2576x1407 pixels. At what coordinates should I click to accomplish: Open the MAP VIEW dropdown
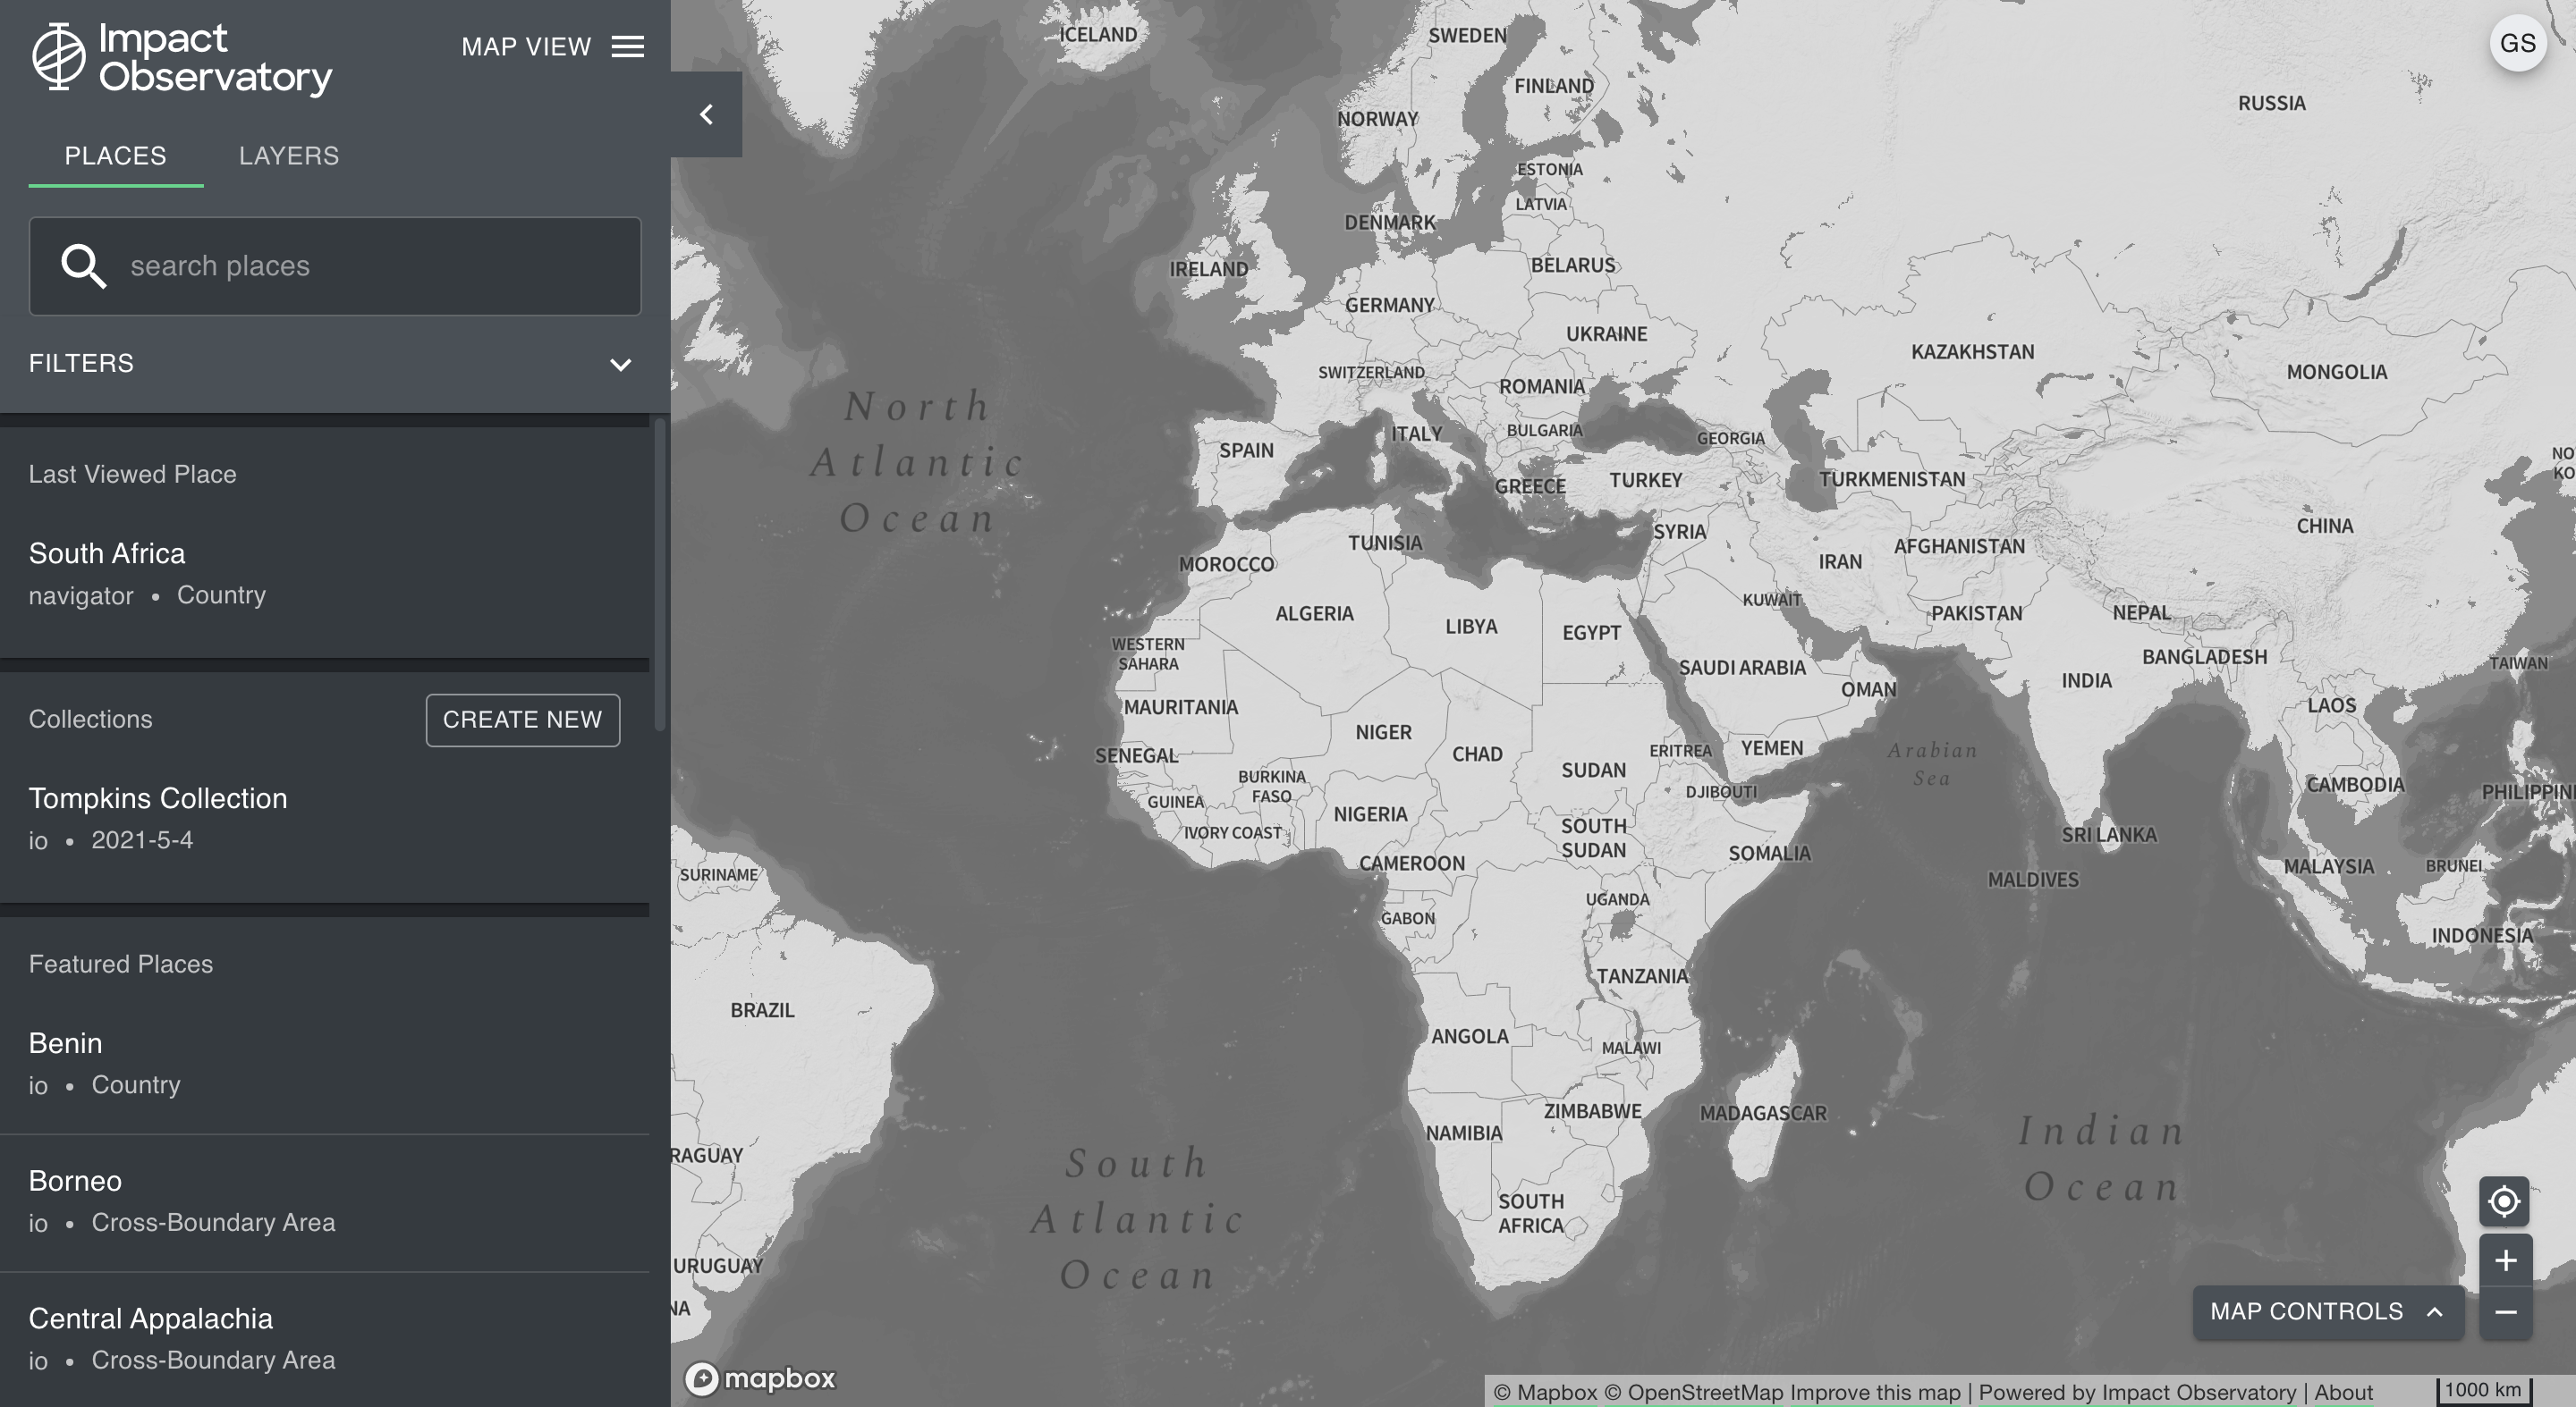tap(526, 47)
